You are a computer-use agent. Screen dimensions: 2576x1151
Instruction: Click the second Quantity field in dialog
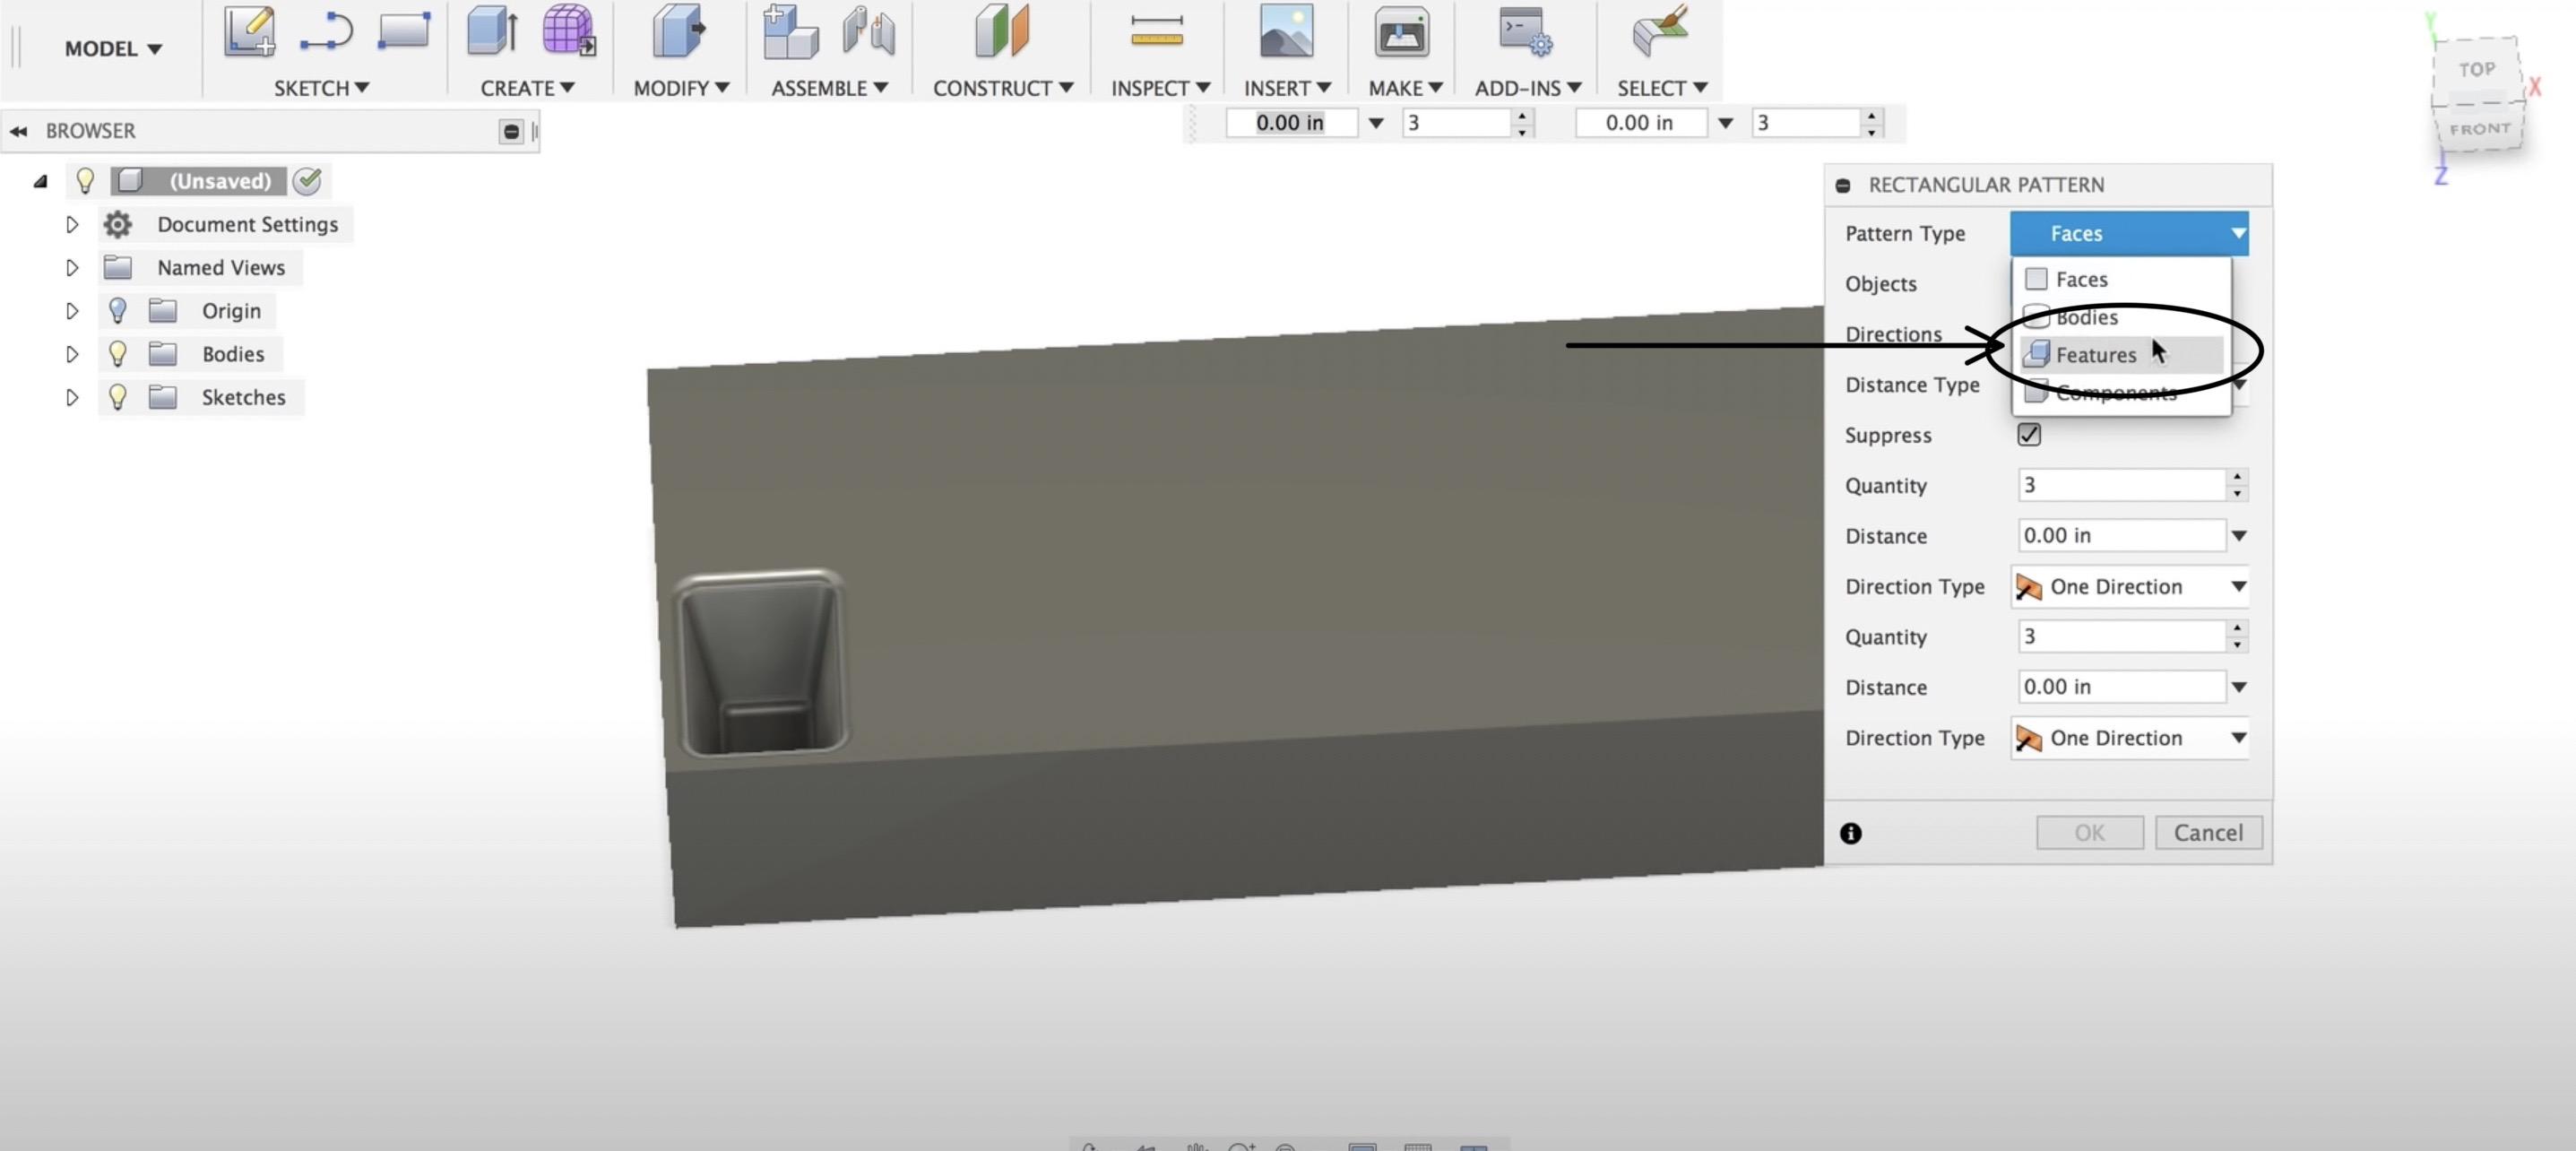[x=2121, y=636]
